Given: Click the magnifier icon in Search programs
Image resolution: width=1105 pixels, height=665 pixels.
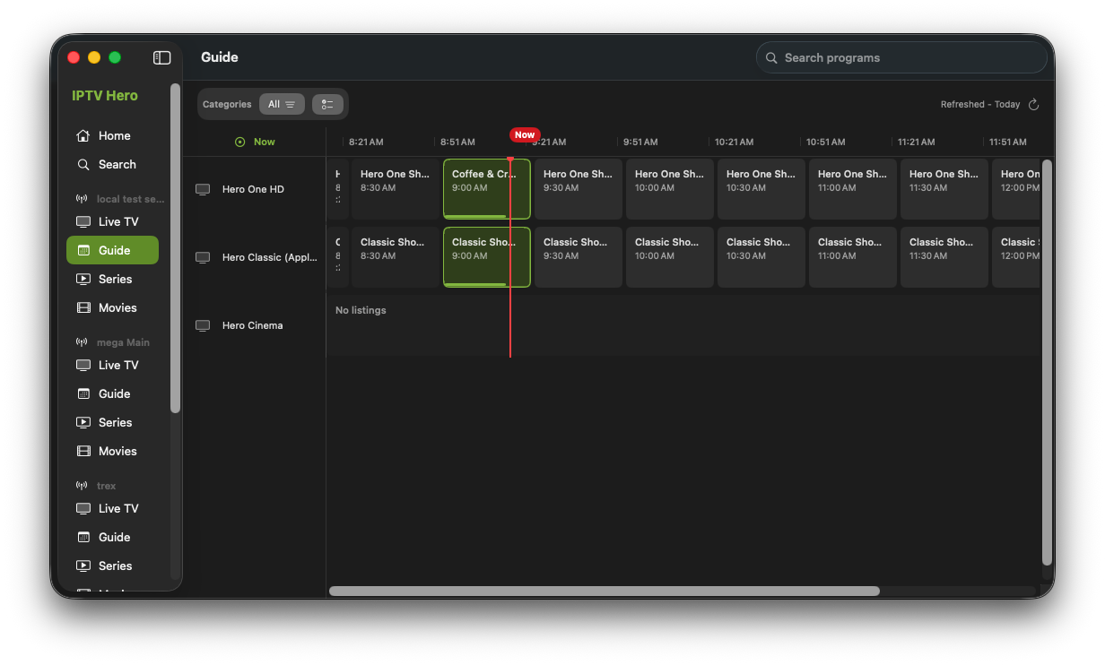Looking at the screenshot, I should [x=771, y=57].
